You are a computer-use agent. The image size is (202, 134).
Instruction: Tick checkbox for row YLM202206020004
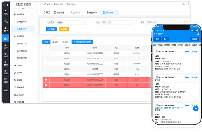click(x=45, y=80)
